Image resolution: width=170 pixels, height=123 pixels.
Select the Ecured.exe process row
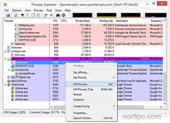click(83, 62)
